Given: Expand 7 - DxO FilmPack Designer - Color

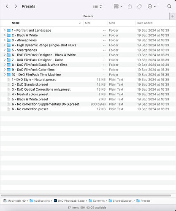Looking at the screenshot, I should [x=5, y=60].
